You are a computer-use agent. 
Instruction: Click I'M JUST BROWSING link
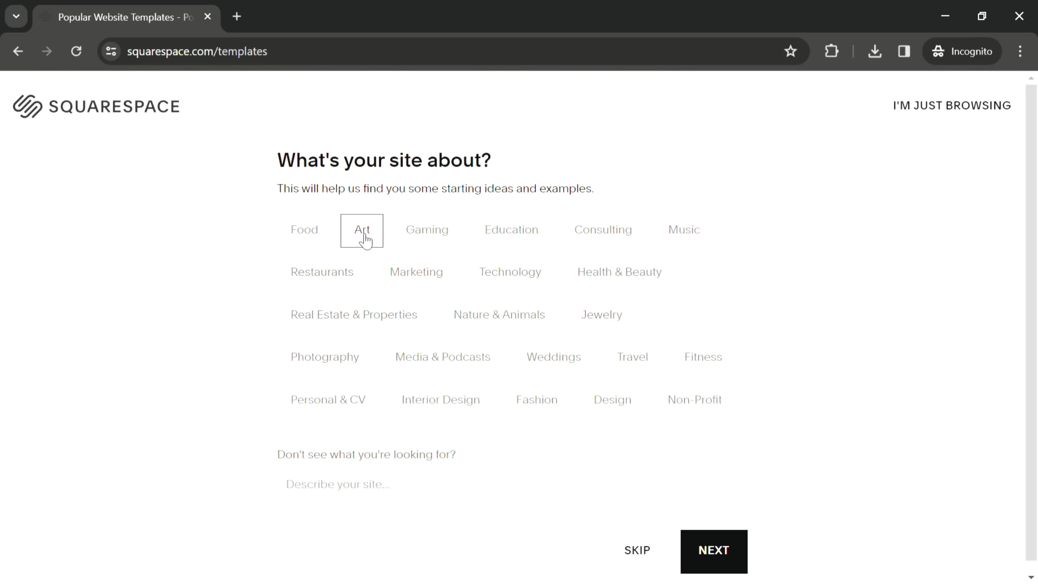click(952, 106)
